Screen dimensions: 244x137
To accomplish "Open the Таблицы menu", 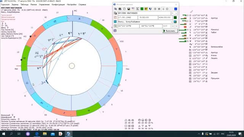I will [x=24, y=5].
